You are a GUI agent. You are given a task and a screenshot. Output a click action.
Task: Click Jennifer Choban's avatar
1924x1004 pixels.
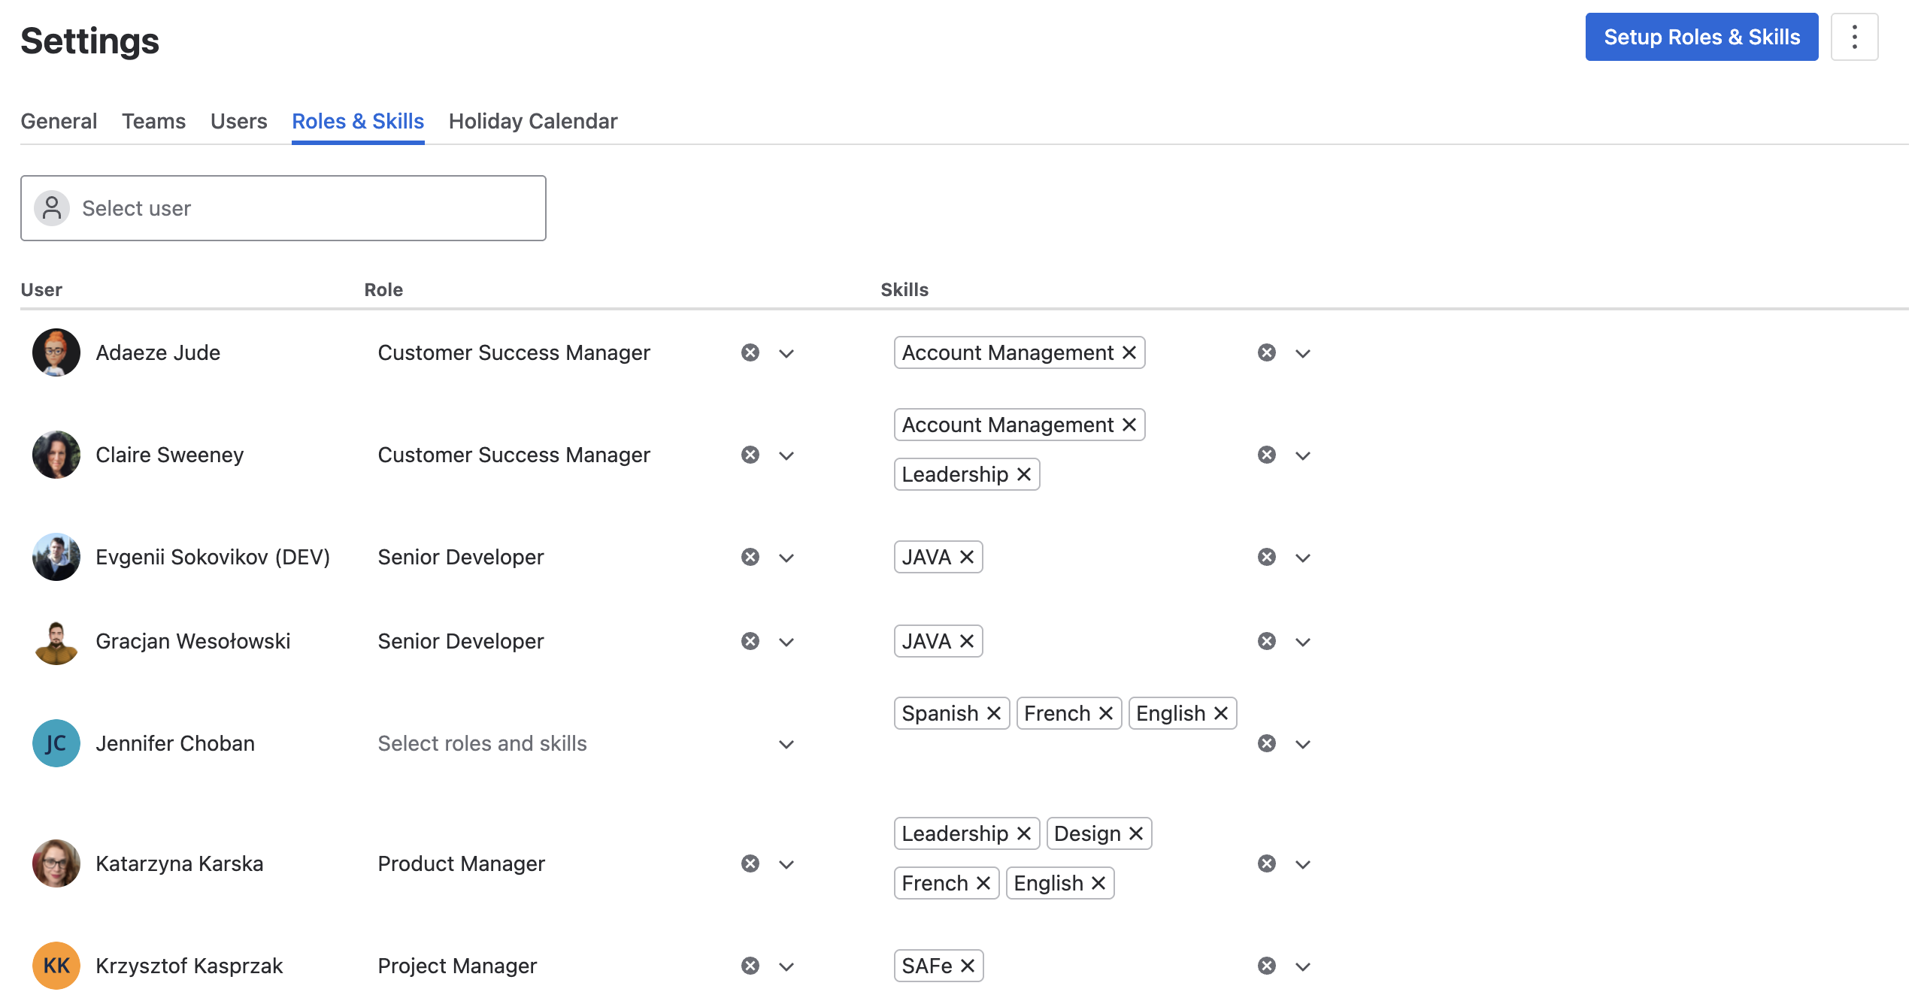pyautogui.click(x=56, y=743)
